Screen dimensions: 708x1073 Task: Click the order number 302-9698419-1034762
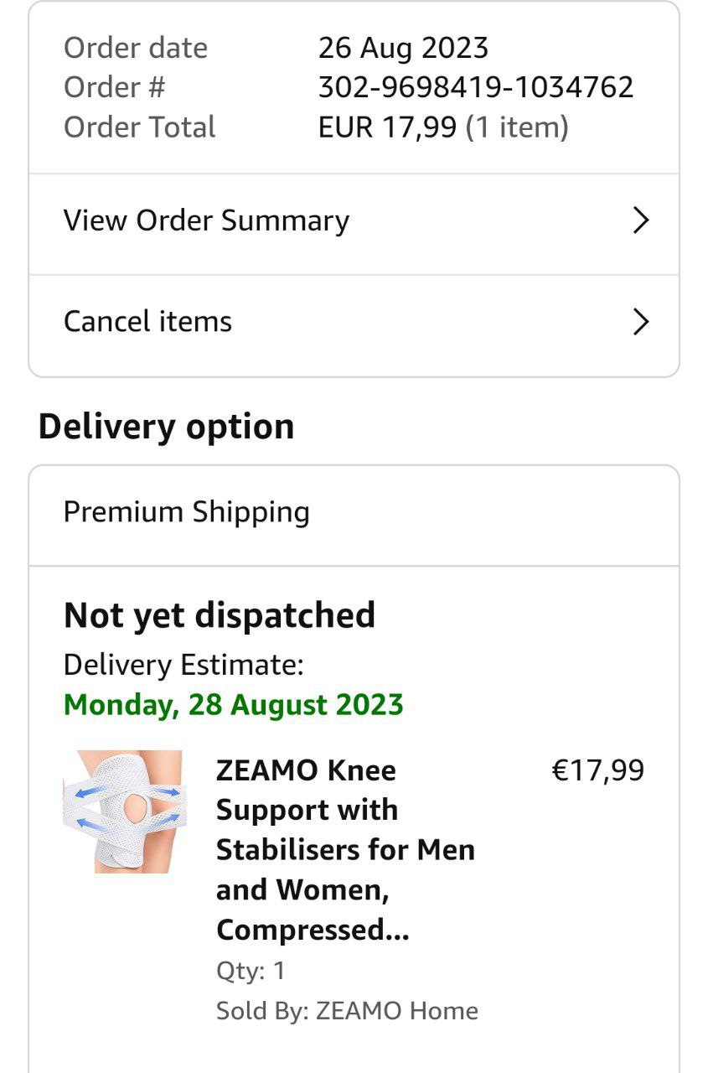pyautogui.click(x=475, y=87)
